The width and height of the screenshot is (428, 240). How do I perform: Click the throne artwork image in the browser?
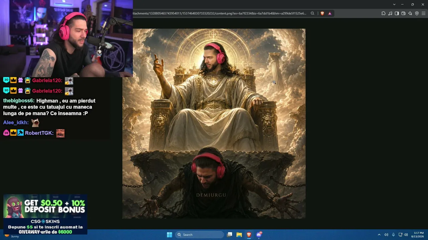click(x=214, y=124)
